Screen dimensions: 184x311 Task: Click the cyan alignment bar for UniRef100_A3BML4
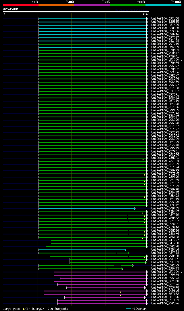[x=82, y=250]
